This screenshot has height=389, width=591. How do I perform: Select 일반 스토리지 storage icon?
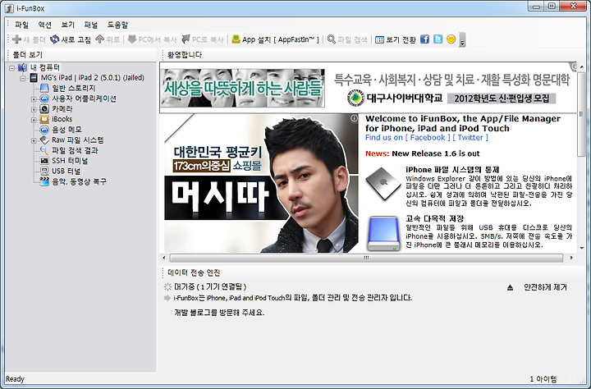pyautogui.click(x=44, y=88)
